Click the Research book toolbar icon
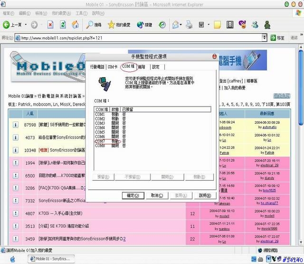Viewport: 304px width, 264px height. (x=230, y=25)
